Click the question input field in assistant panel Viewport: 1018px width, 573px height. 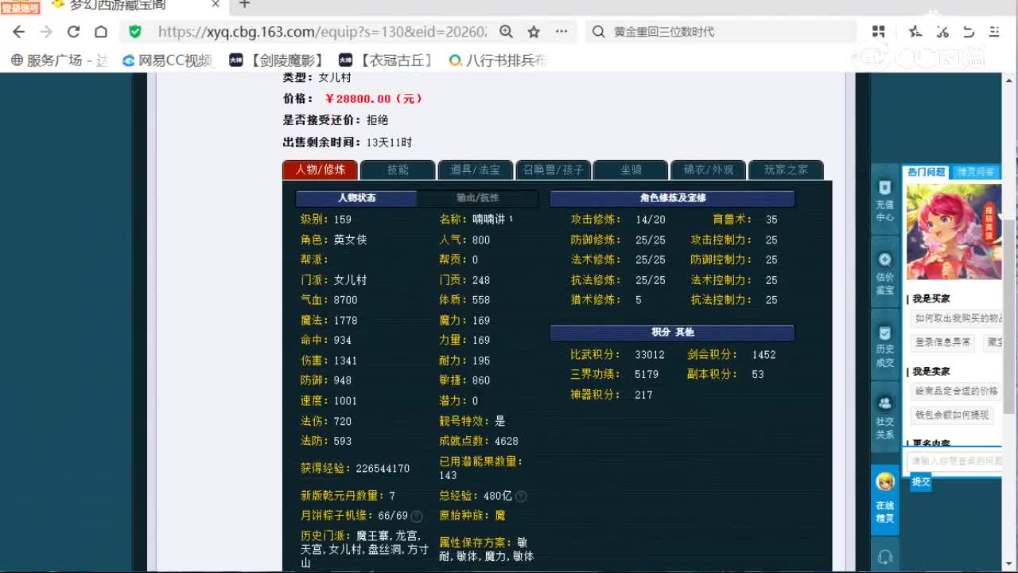pos(954,461)
